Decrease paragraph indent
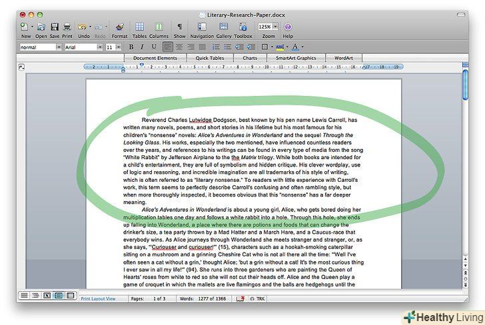 [239, 47]
